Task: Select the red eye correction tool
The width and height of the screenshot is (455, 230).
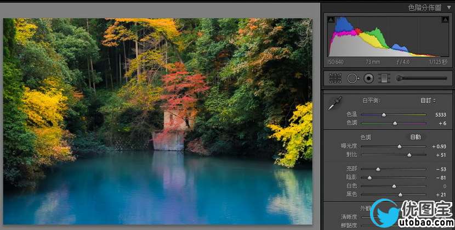Action: pyautogui.click(x=368, y=78)
